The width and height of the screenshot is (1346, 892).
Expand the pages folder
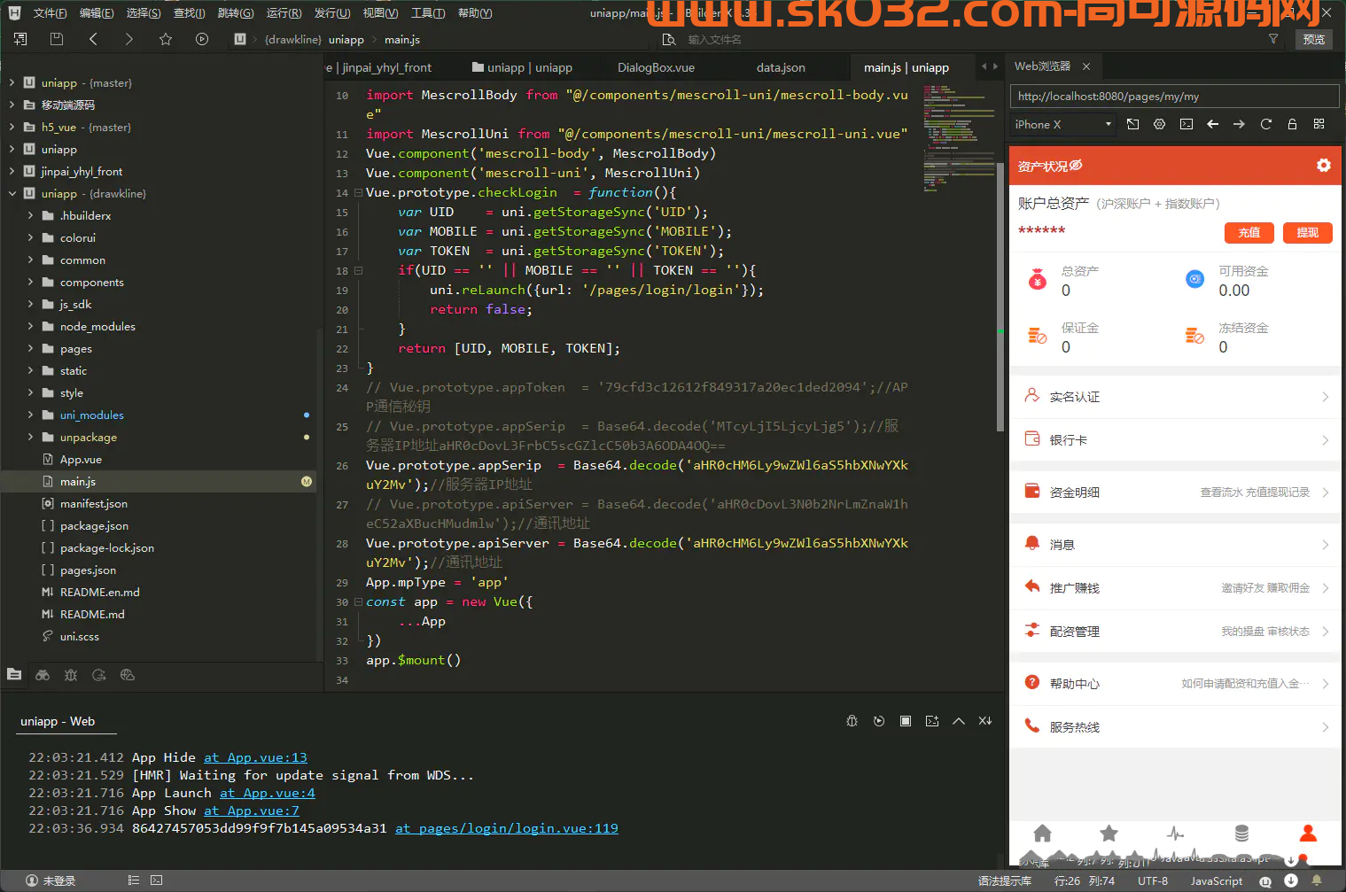pyautogui.click(x=30, y=348)
